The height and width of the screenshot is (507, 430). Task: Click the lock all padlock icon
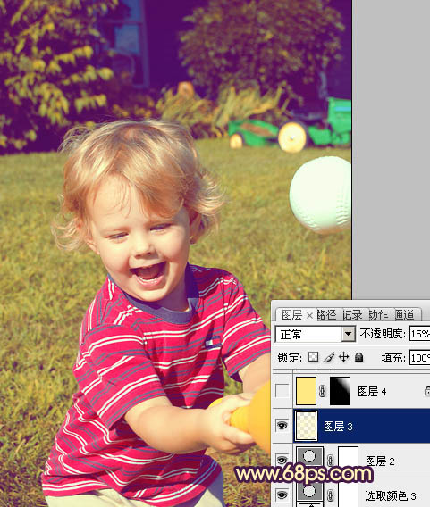tap(358, 357)
